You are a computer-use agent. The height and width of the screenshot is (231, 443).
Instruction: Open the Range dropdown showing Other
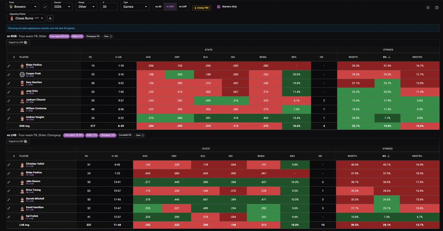(86, 7)
